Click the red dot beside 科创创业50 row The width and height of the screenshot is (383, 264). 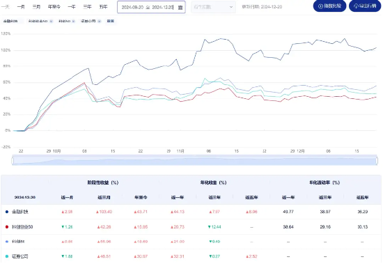tap(7, 227)
